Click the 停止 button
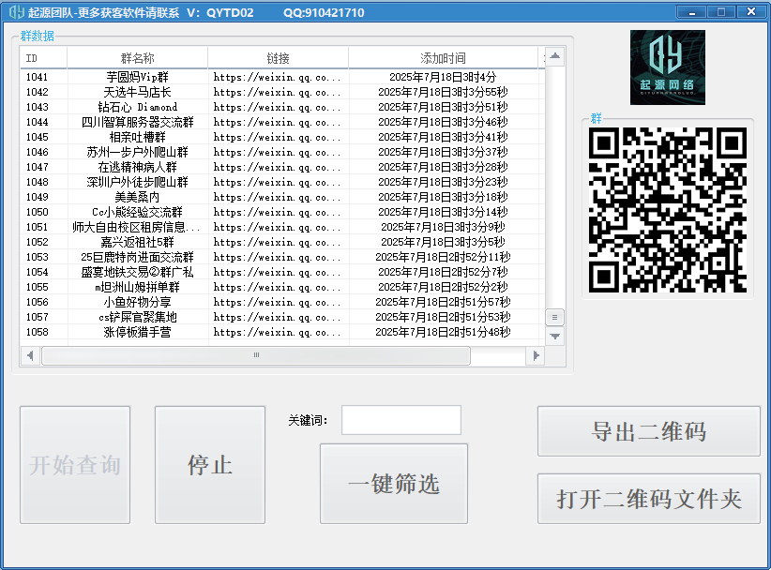771x570 pixels. (210, 465)
